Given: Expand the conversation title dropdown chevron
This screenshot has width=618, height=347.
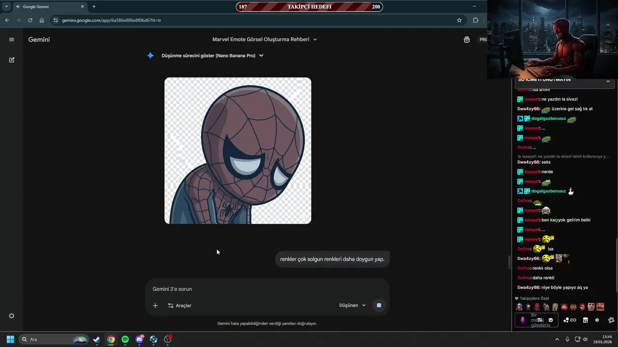Looking at the screenshot, I should 315,40.
